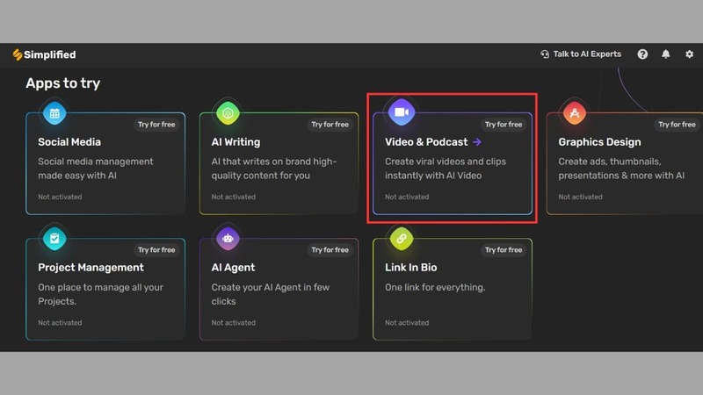
Task: Click the Graphics Design compass icon
Action: click(575, 113)
